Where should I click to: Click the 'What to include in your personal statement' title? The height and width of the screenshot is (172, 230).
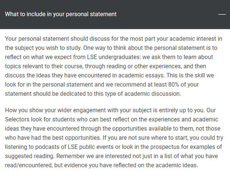click(61, 14)
